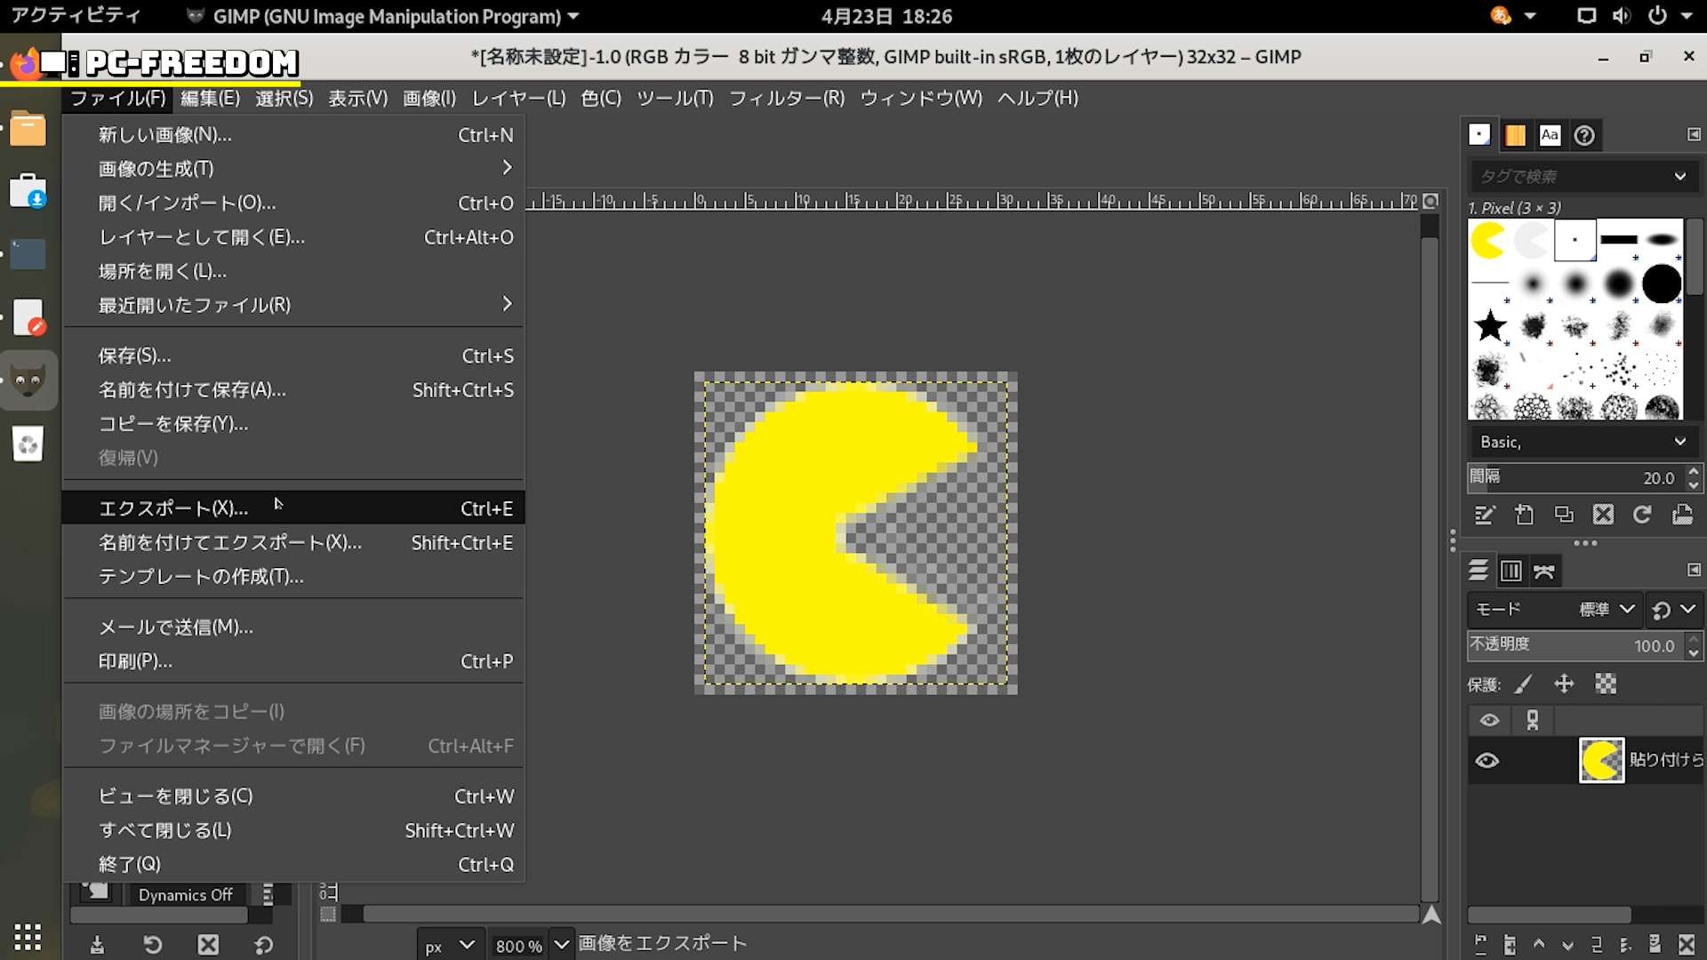Open the フィルター(R) menu
The width and height of the screenshot is (1707, 960).
[x=786, y=98]
